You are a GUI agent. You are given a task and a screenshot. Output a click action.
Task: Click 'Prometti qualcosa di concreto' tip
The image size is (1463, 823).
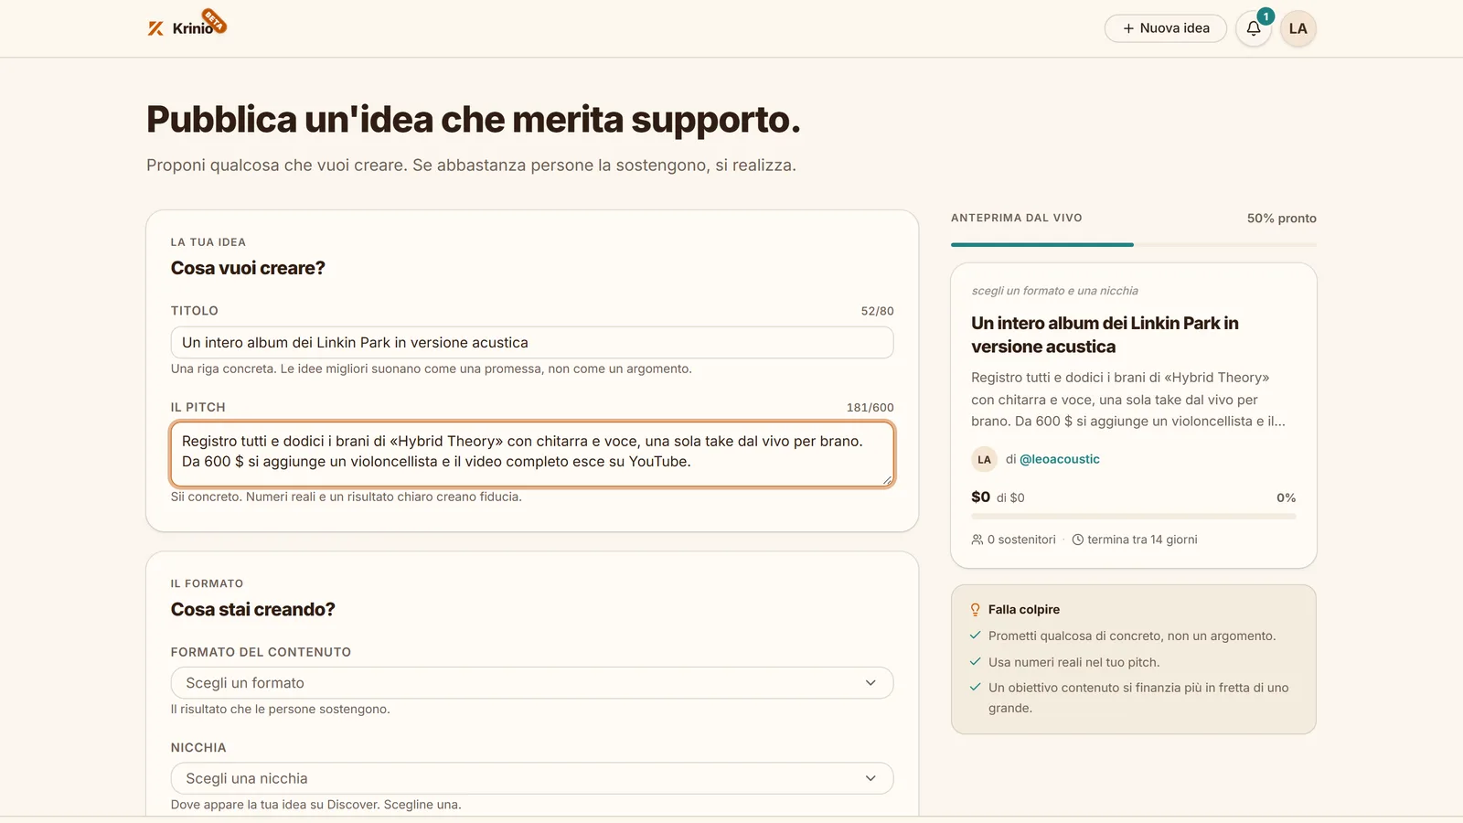click(1132, 636)
